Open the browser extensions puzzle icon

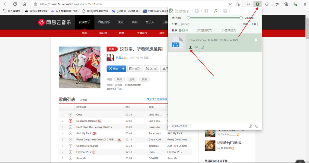point(267,4)
